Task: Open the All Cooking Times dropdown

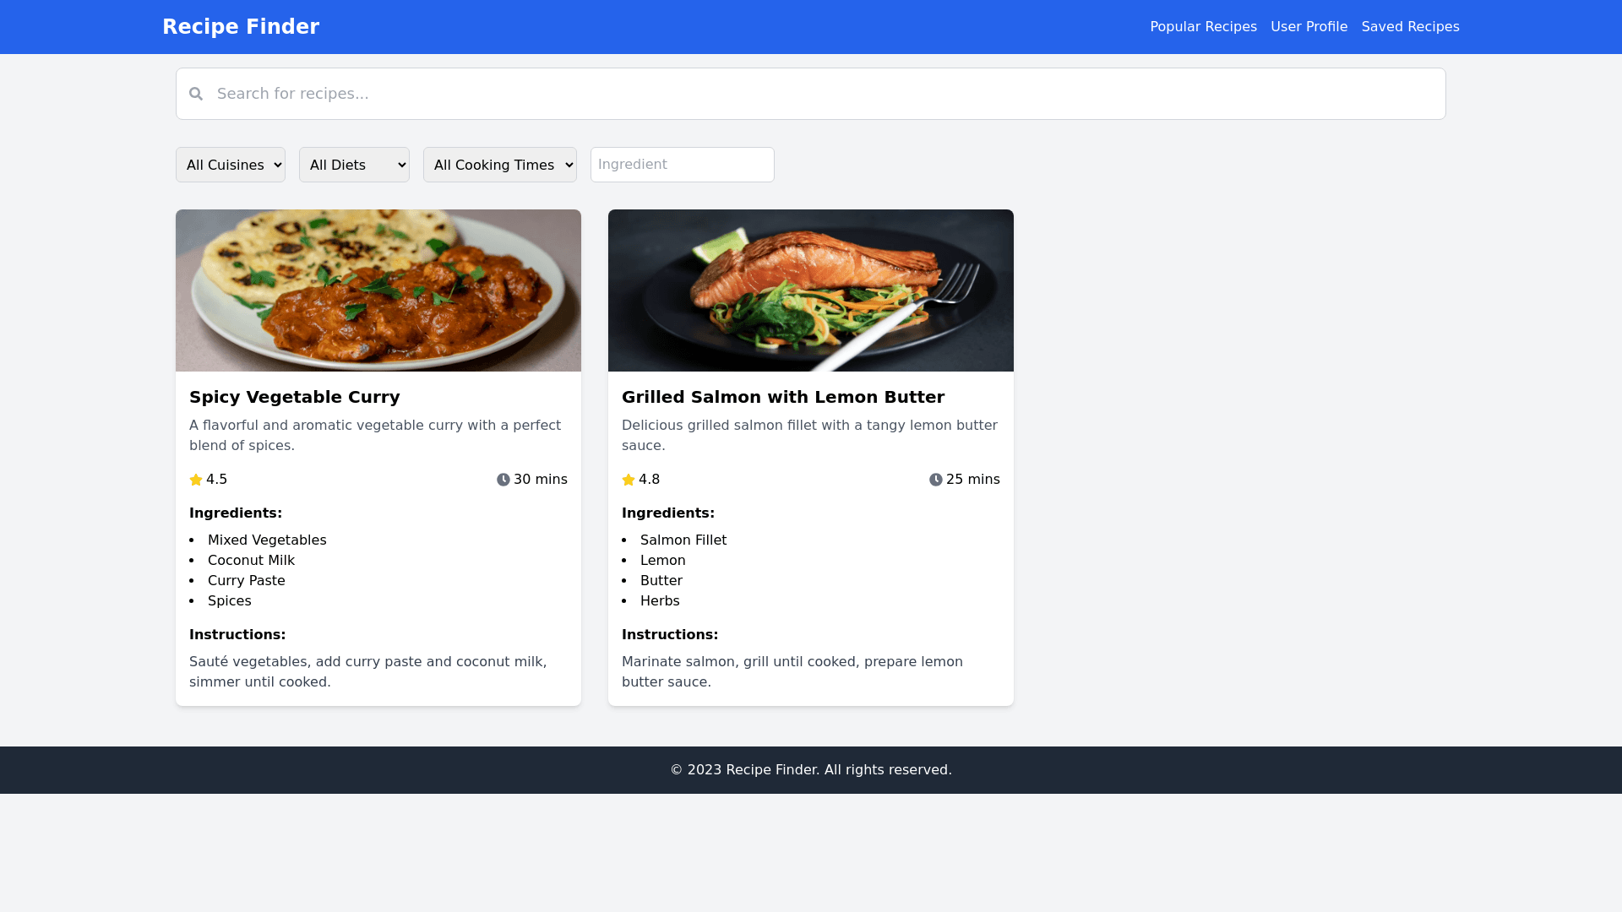Action: [x=499, y=165]
